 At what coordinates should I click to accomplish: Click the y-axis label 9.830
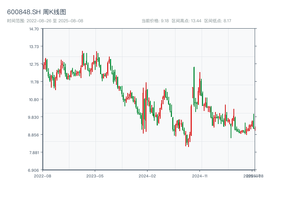[33, 117]
